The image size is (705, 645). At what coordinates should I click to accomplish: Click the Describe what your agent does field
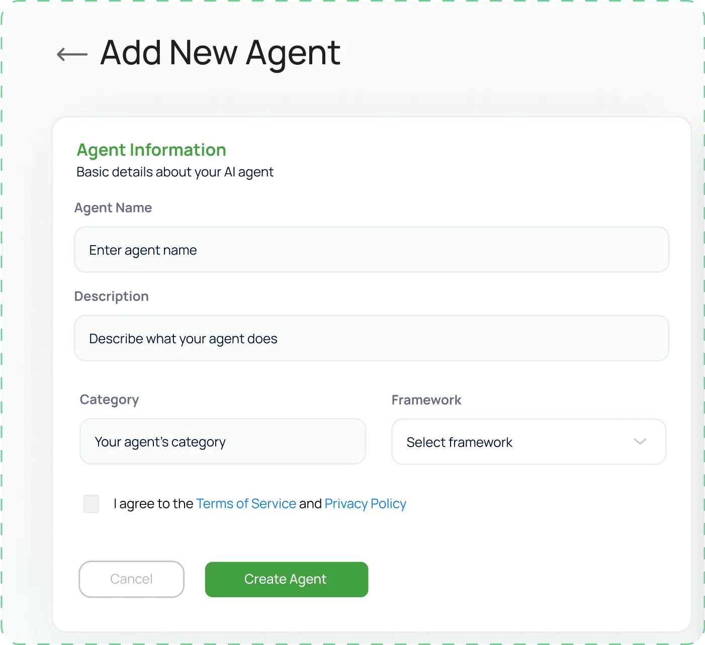point(372,338)
